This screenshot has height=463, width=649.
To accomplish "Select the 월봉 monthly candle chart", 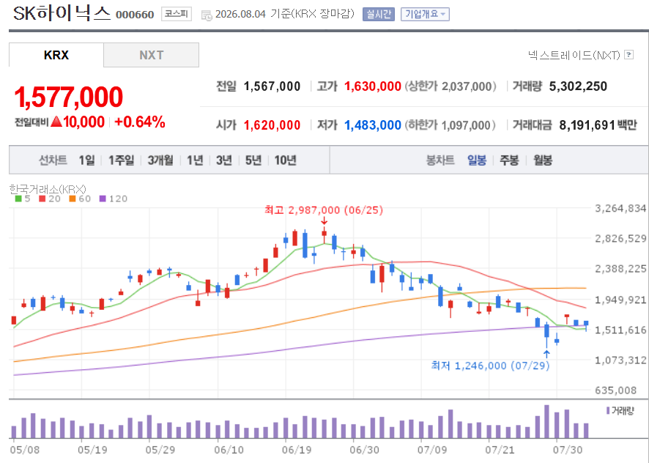I will (543, 160).
